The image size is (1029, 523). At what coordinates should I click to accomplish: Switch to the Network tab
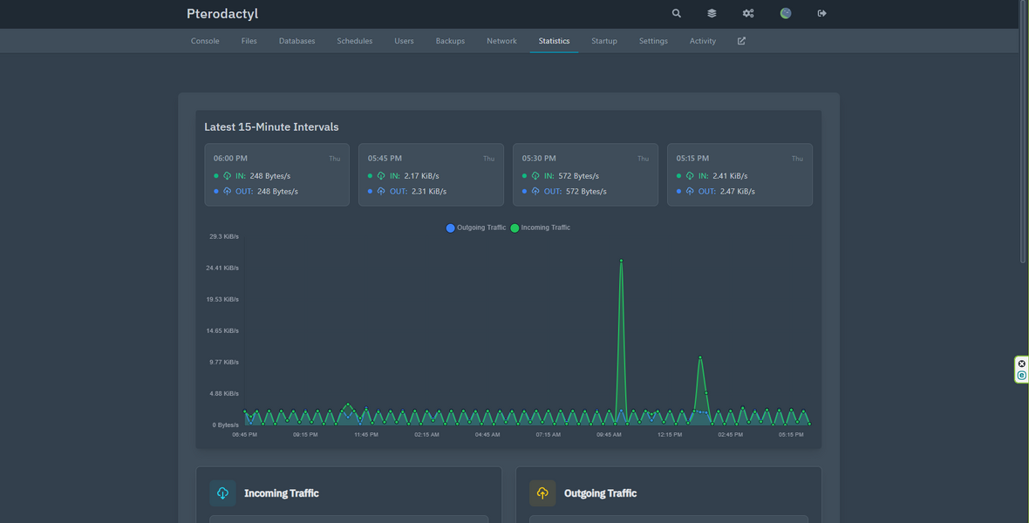[x=501, y=41]
